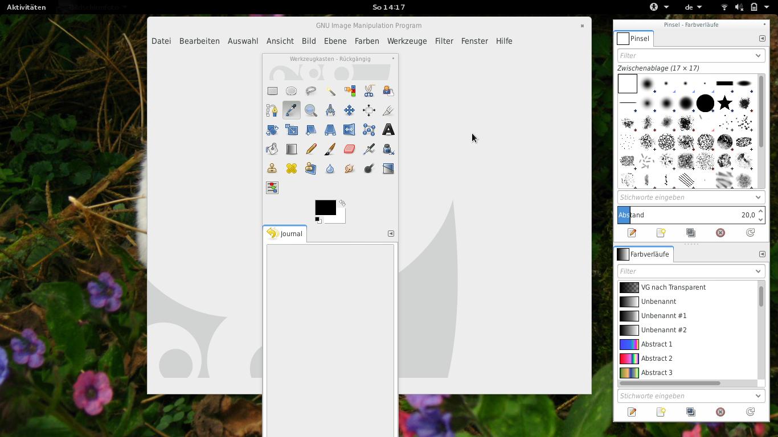The height and width of the screenshot is (437, 778).
Task: Open the Journal tab configuration menu button
Action: [x=391, y=234]
